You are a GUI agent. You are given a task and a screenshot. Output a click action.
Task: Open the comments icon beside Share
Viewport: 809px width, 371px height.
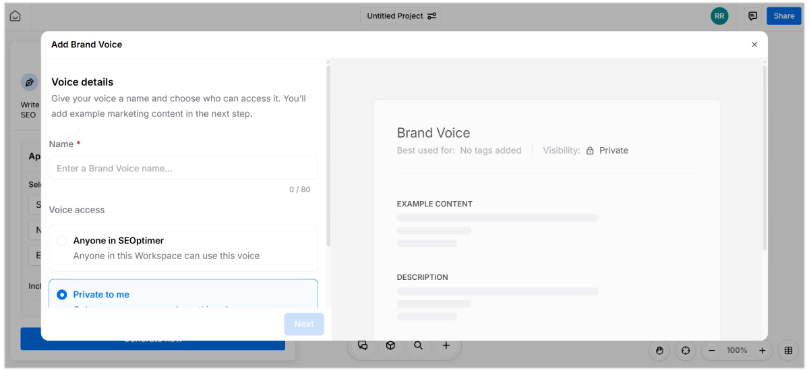tap(752, 16)
